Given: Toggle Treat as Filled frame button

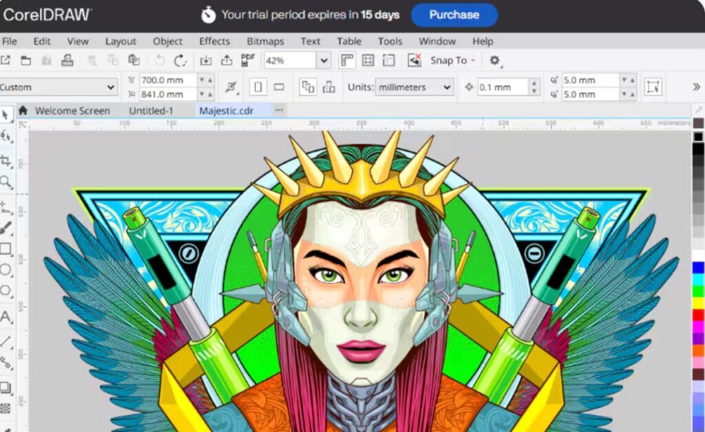Looking at the screenshot, I should 653,87.
